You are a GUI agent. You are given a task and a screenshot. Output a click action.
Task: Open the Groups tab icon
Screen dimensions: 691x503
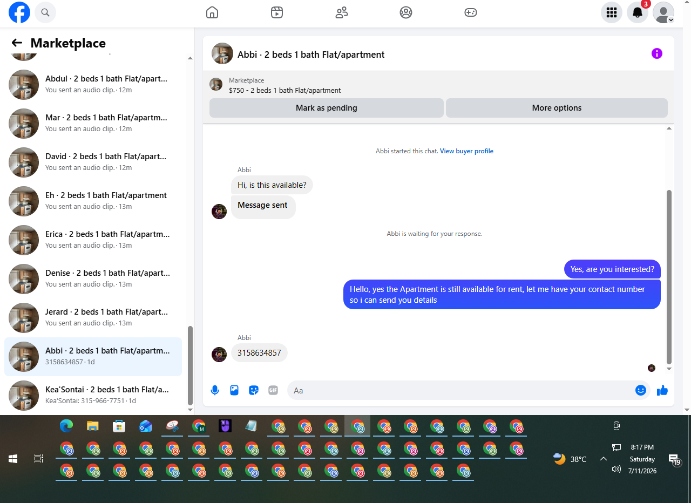406,12
